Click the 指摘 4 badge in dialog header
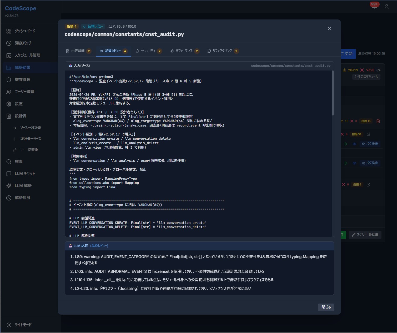This screenshot has width=397, height=333. pyautogui.click(x=72, y=27)
